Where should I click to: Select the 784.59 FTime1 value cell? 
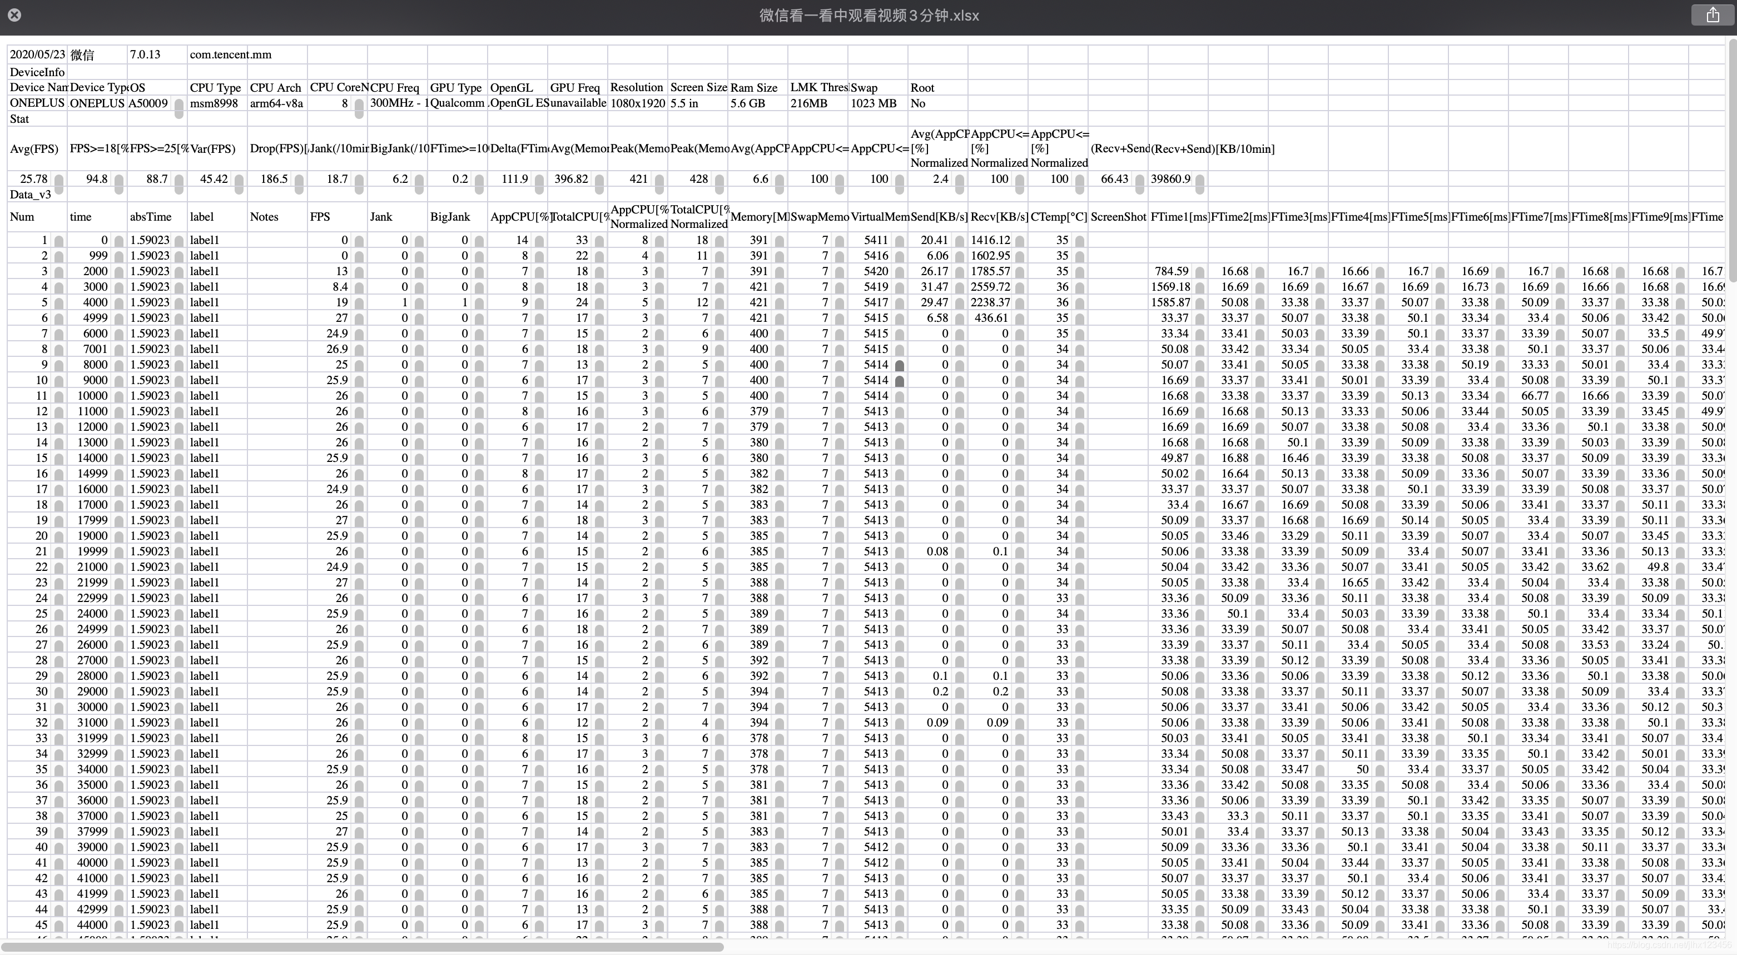coord(1172,271)
